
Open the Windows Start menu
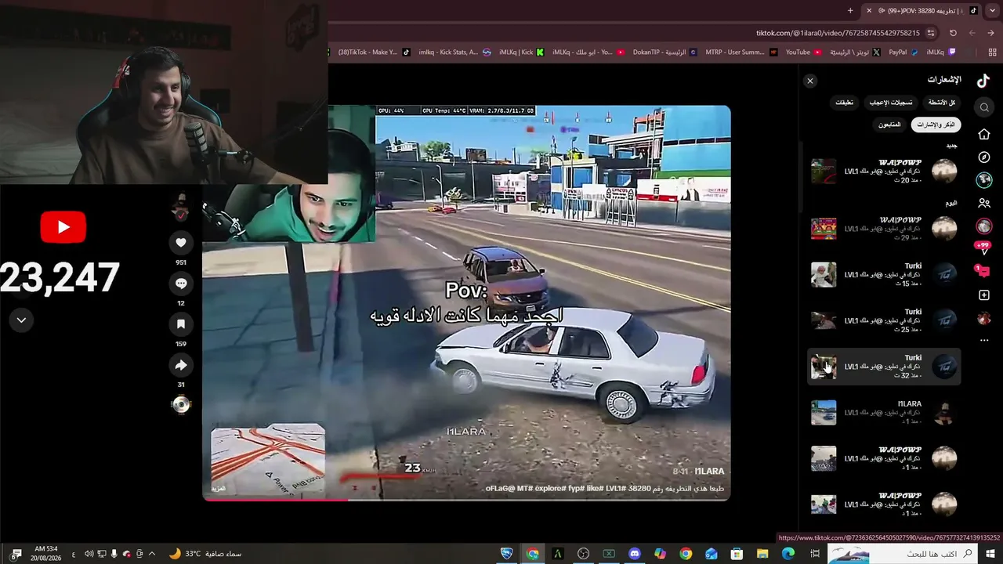[x=990, y=554]
